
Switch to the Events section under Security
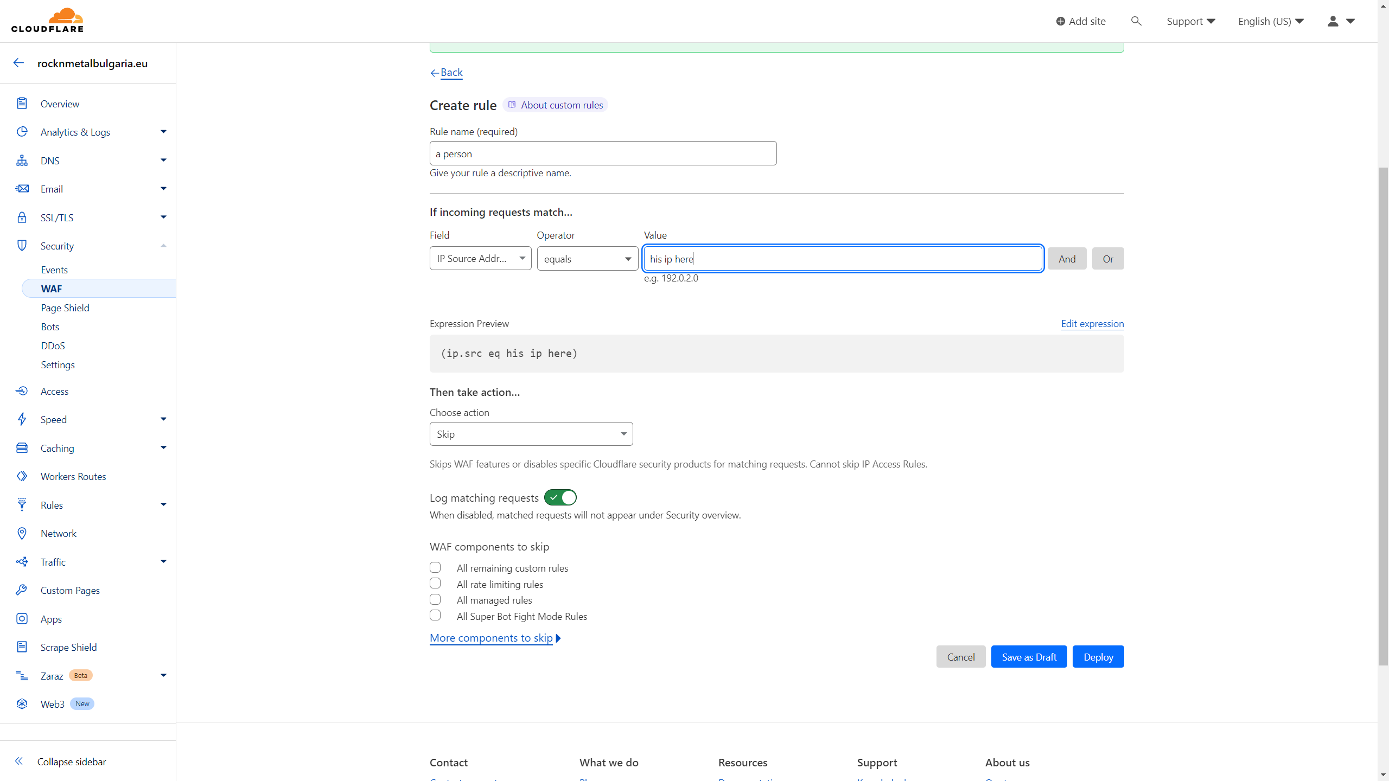pos(54,270)
